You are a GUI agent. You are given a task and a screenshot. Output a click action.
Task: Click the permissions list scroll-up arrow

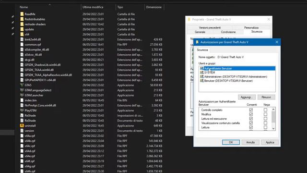pyautogui.click(x=273, y=109)
